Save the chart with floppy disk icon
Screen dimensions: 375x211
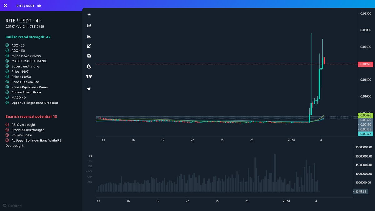coord(89,56)
